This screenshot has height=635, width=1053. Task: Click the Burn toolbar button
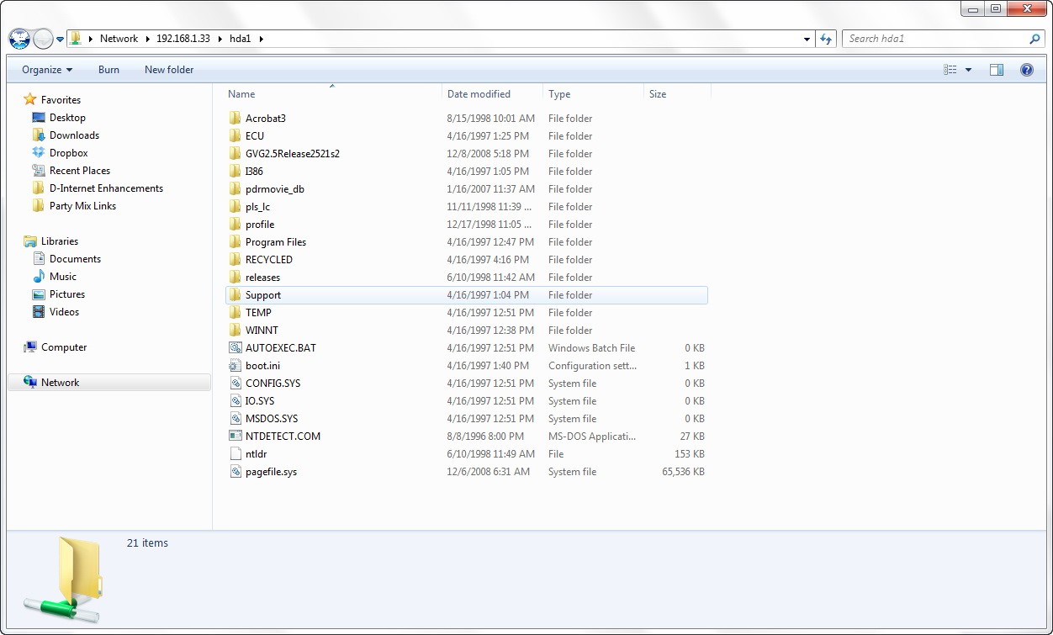(x=108, y=70)
